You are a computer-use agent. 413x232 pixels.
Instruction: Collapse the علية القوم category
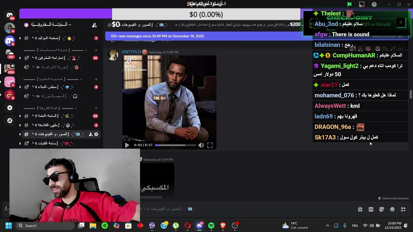(x=81, y=79)
